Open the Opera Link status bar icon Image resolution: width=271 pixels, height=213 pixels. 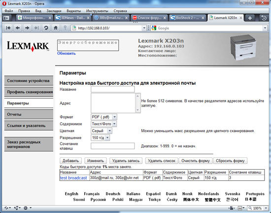tap(7, 208)
